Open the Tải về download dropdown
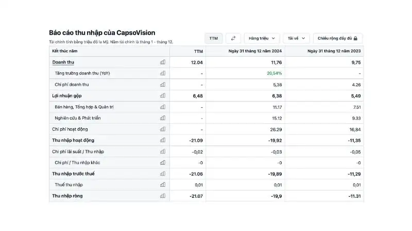The width and height of the screenshot is (412, 231). [x=296, y=38]
